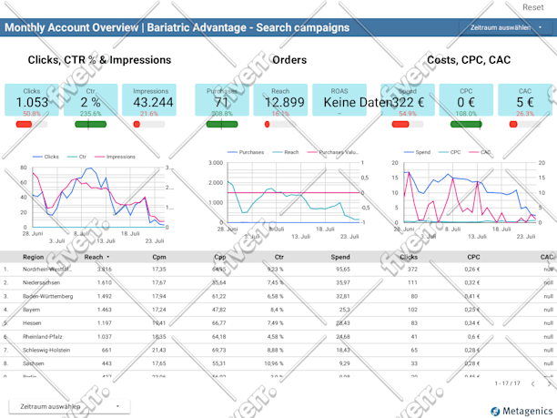This screenshot has width=557, height=418.
Task: Sort table by the Region column header
Action: [34, 257]
